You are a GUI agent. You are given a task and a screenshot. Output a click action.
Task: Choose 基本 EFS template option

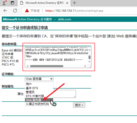(39, 88)
